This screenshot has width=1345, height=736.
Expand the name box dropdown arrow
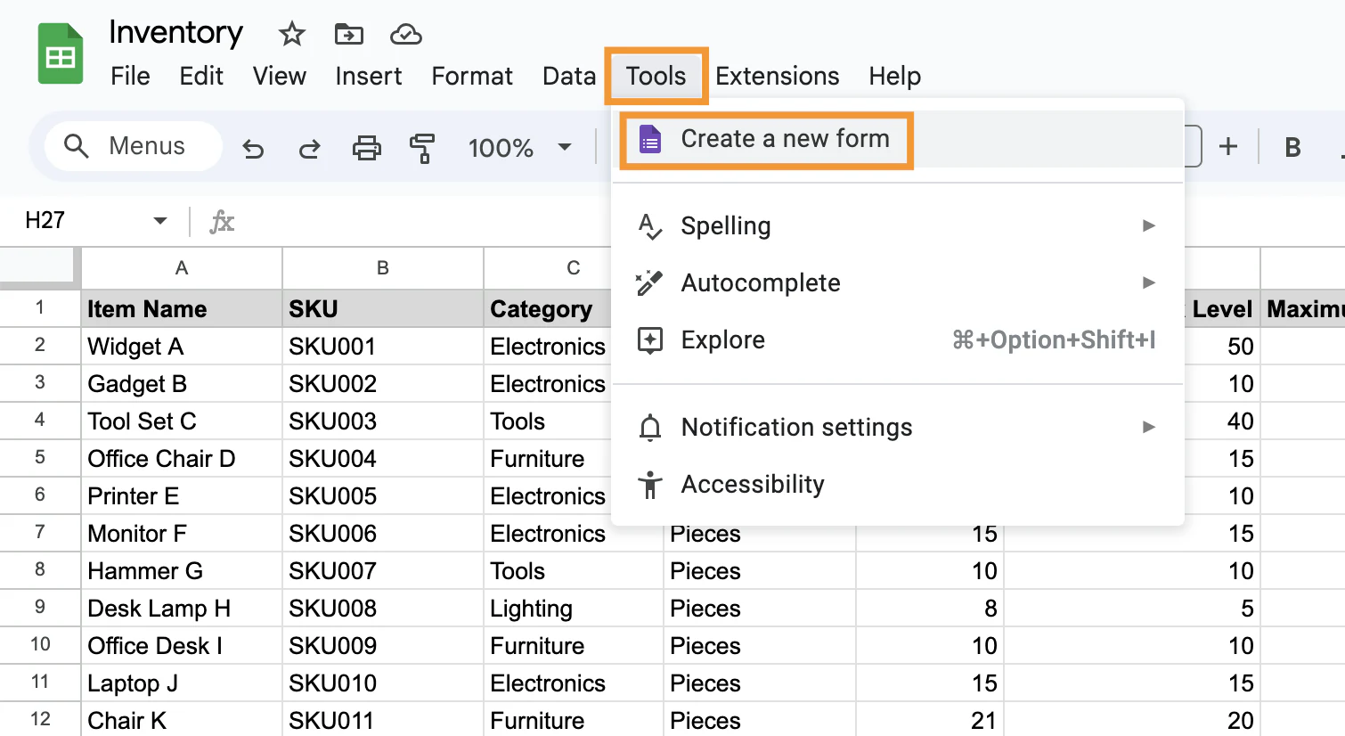(160, 221)
